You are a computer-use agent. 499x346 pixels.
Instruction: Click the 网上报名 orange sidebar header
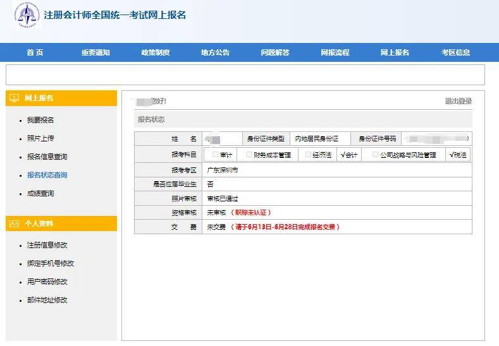click(x=61, y=98)
